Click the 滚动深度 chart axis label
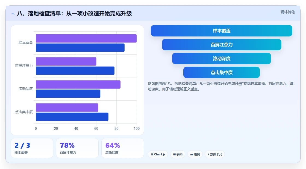Screen dimensions: 306x169 pos(26,89)
